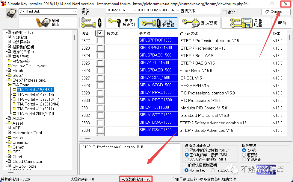Select 全部密钥 priority radio option
Viewport: 293px width, 182px height.
244,159
